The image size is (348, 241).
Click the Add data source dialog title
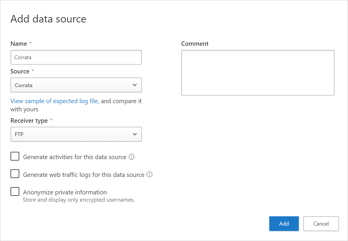coord(48,19)
